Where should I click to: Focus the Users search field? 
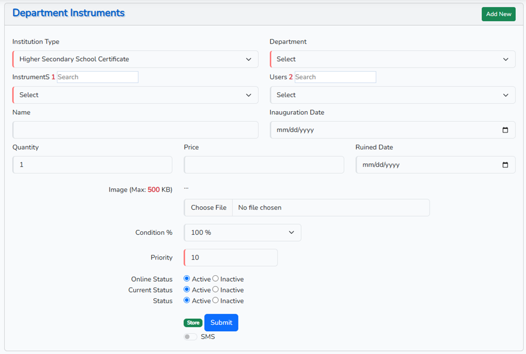[335, 77]
